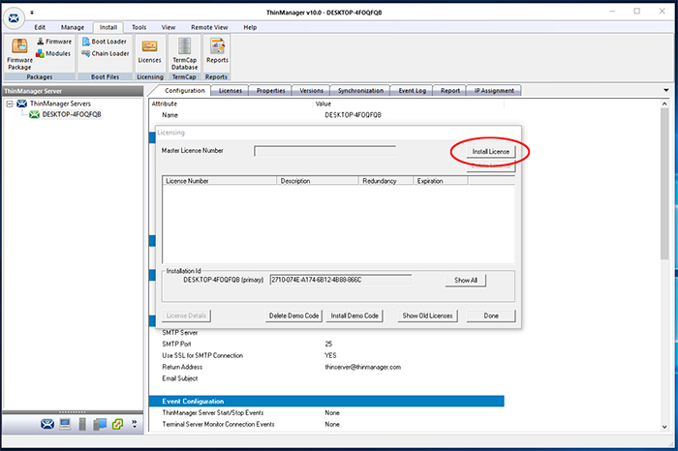Select DESKTOP-4FOQFQB server in tree

point(72,114)
